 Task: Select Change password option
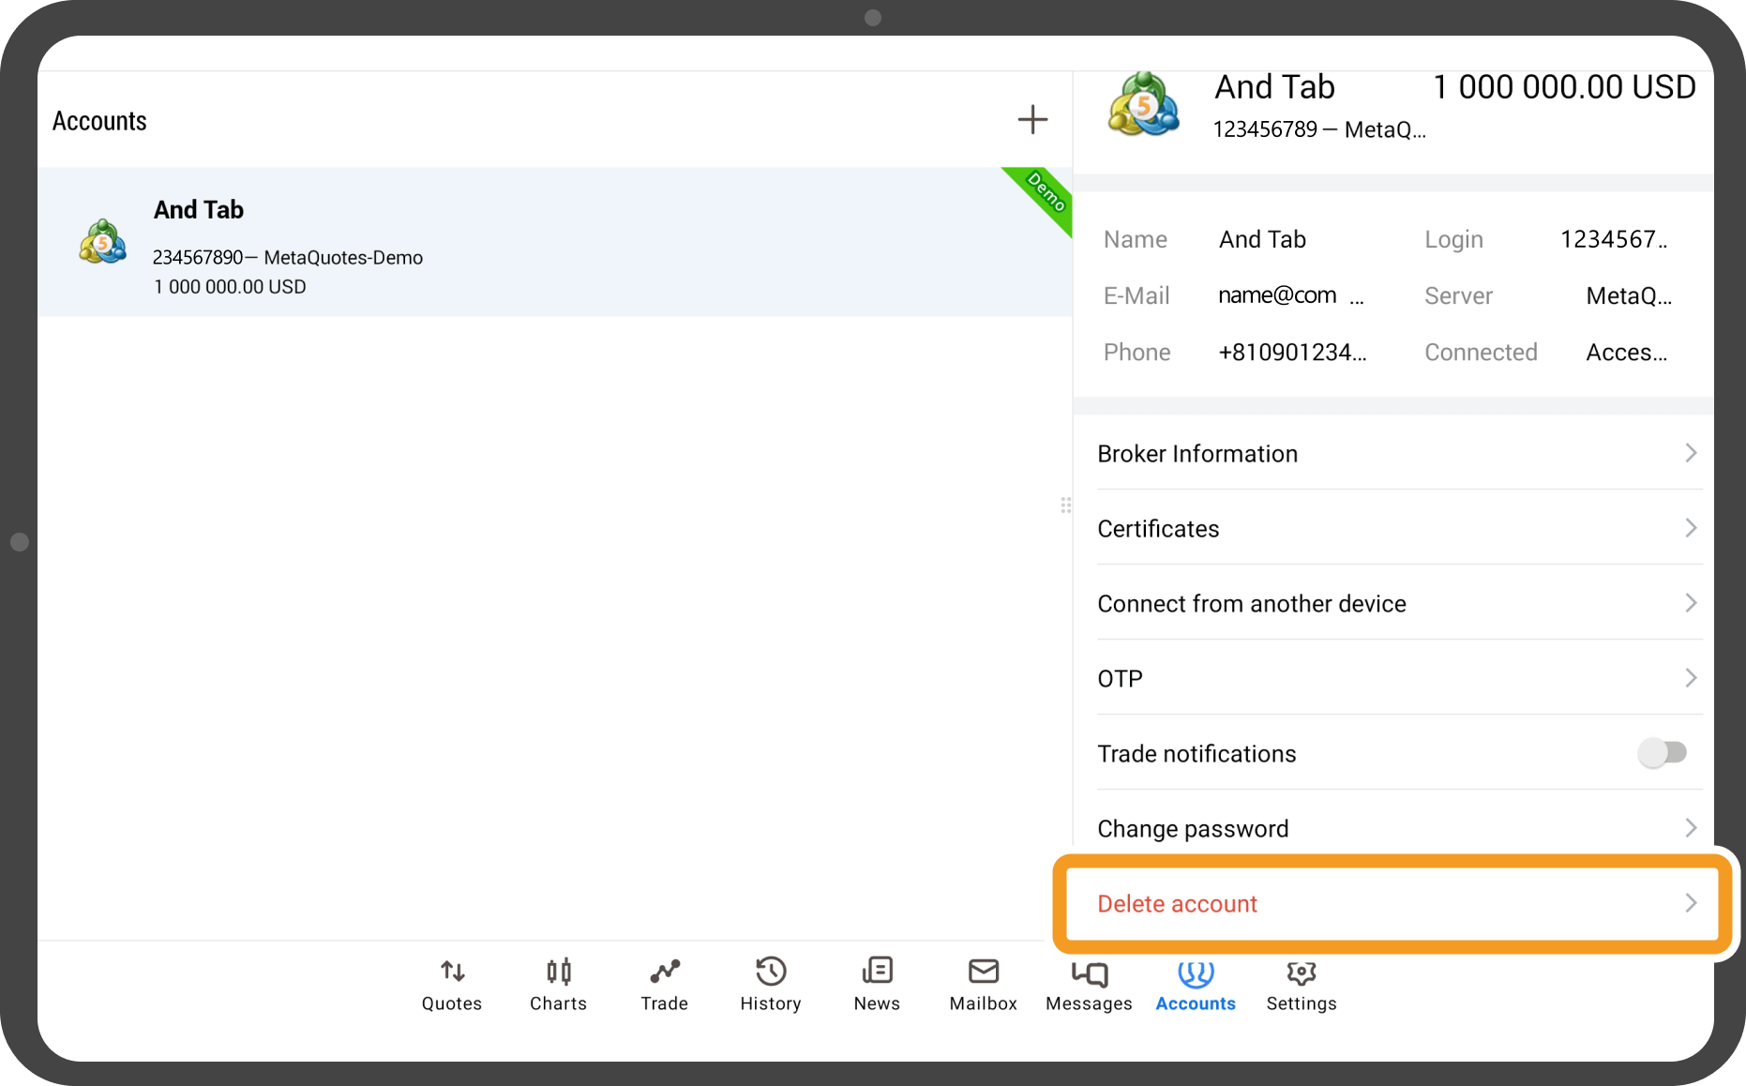pos(1399,829)
